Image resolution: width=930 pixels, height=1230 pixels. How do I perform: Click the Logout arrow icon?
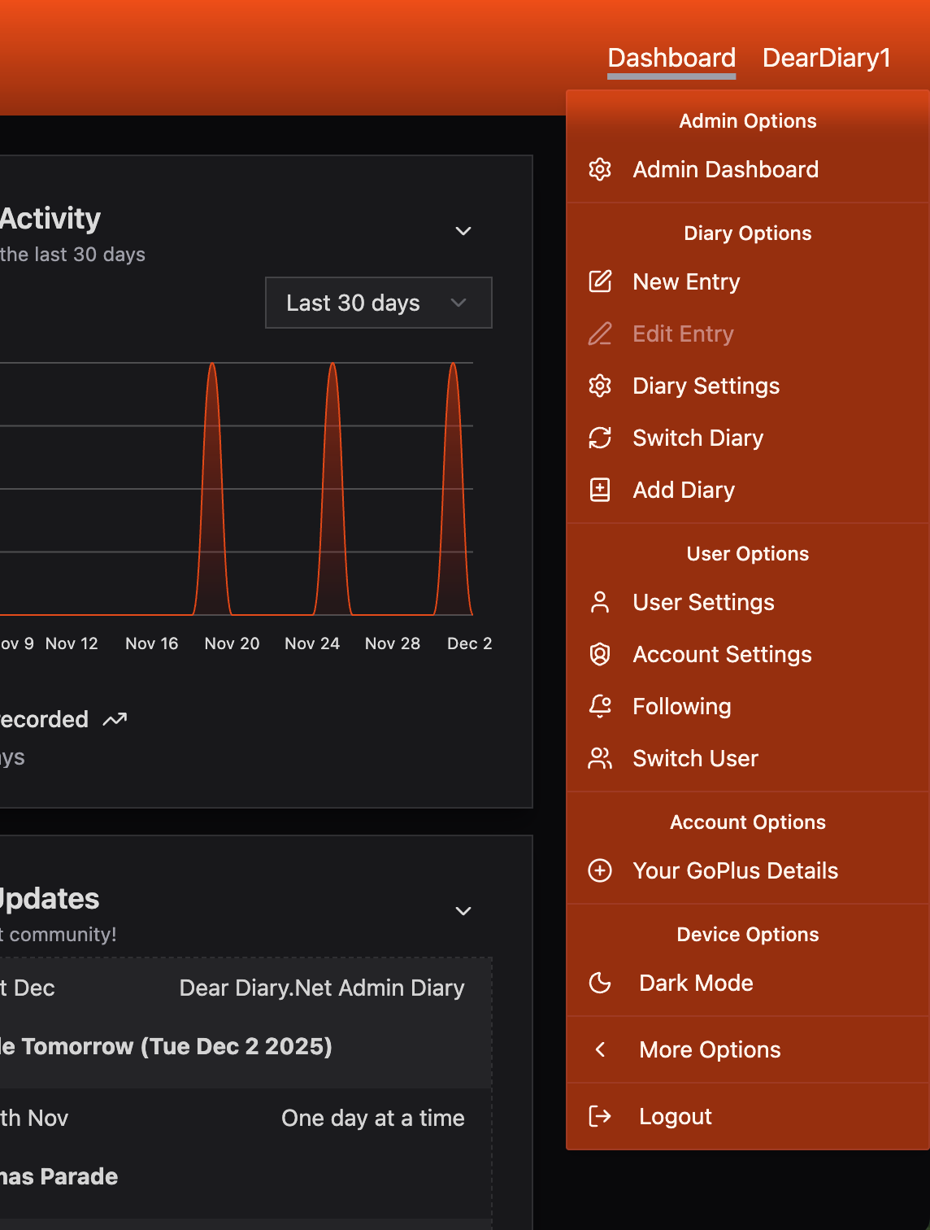click(x=600, y=1116)
